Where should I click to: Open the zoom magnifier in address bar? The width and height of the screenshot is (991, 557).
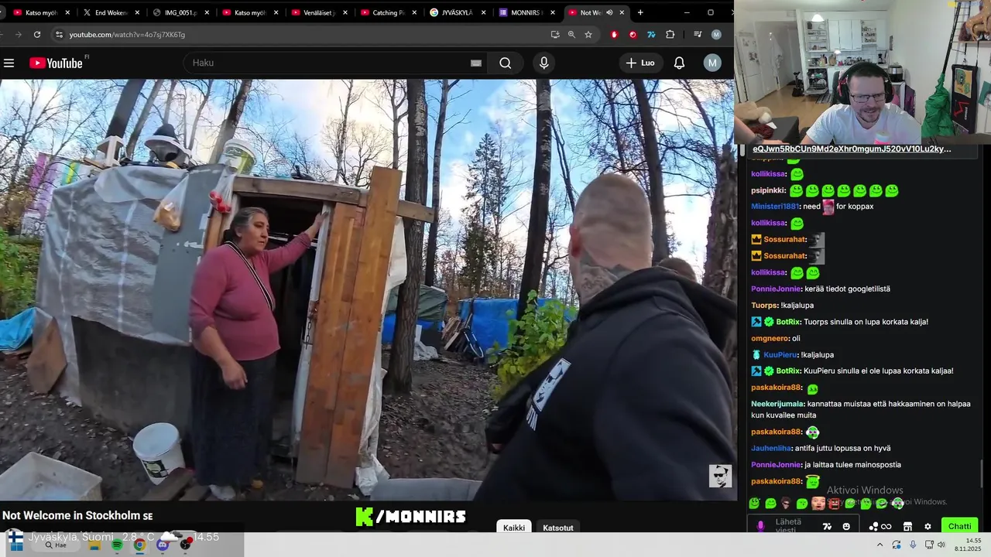coord(571,34)
